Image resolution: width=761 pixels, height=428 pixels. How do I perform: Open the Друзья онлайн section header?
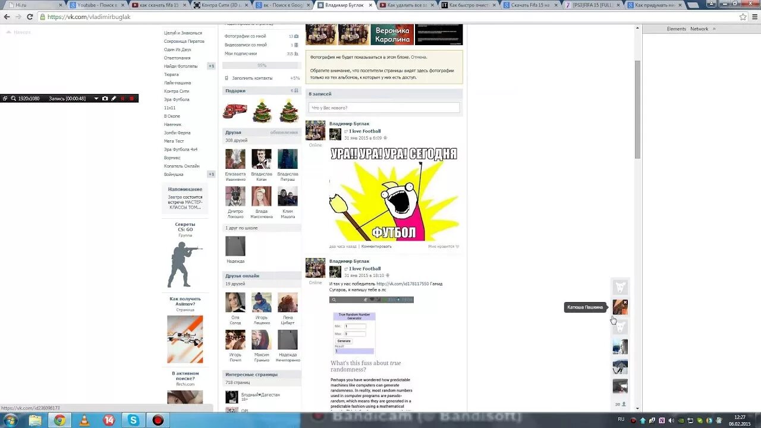pos(262,276)
